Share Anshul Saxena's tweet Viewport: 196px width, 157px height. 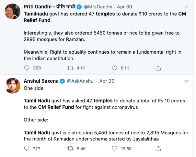tap(158, 149)
